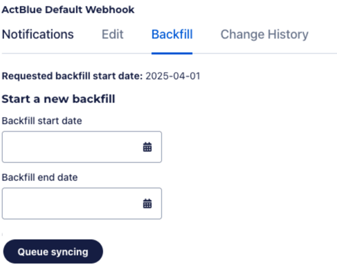Click the word 'syncing' on the dark button
Image resolution: width=337 pixels, height=276 pixels.
69,253
